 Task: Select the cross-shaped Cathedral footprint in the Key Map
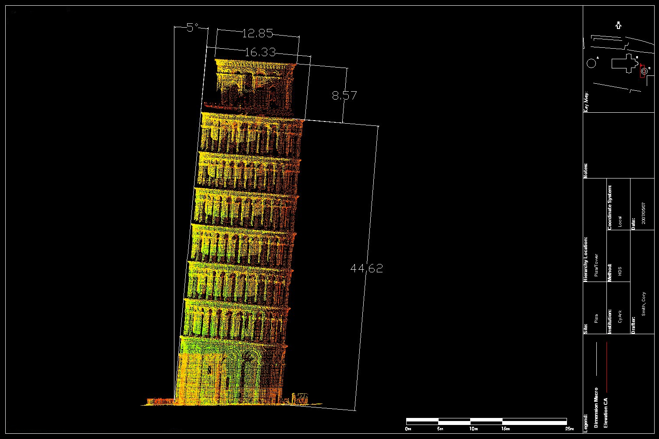pos(627,63)
